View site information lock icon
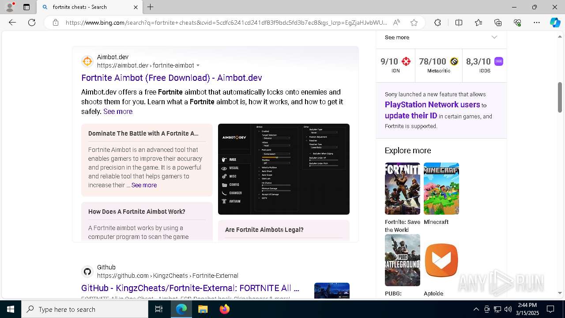The image size is (565, 318). pyautogui.click(x=56, y=23)
